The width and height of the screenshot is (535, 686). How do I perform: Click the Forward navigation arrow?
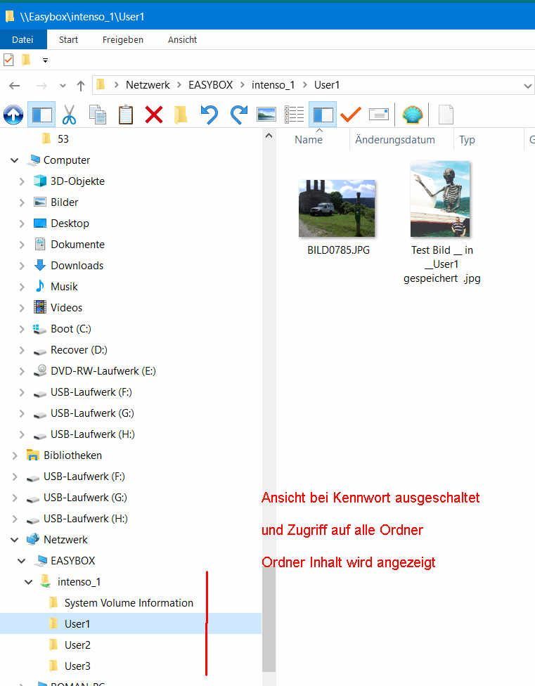[41, 85]
